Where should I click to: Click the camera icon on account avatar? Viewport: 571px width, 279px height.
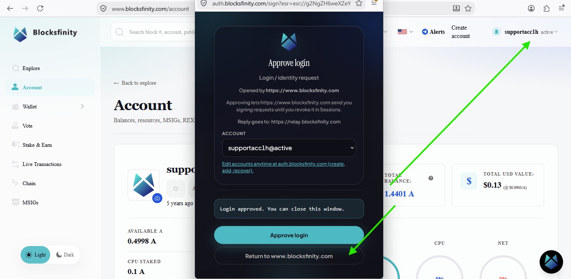[157, 198]
